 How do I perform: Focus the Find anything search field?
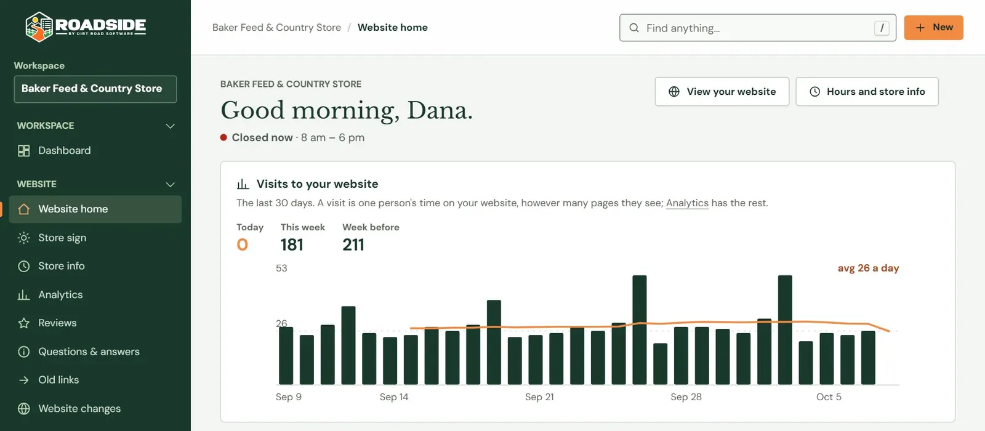pyautogui.click(x=758, y=28)
